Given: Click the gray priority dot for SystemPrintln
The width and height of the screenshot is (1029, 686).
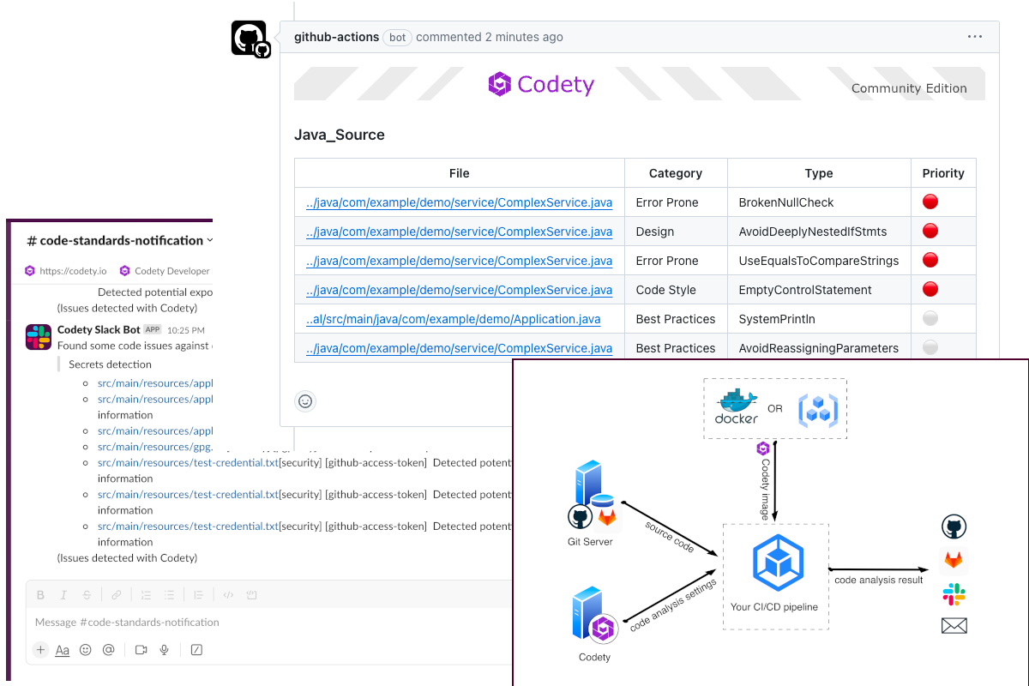Looking at the screenshot, I should coord(930,318).
